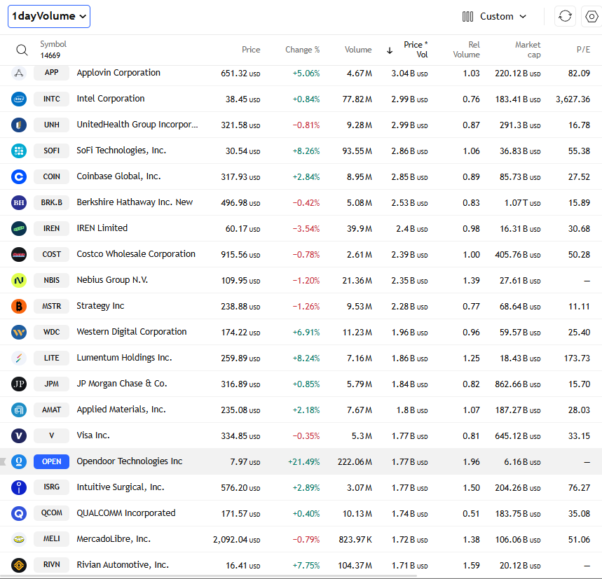Select the SOFI ticker badge
The image size is (602, 579).
[51, 151]
